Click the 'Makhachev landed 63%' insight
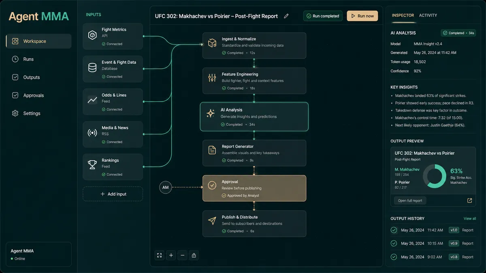The width and height of the screenshot is (486, 273). click(x=431, y=96)
